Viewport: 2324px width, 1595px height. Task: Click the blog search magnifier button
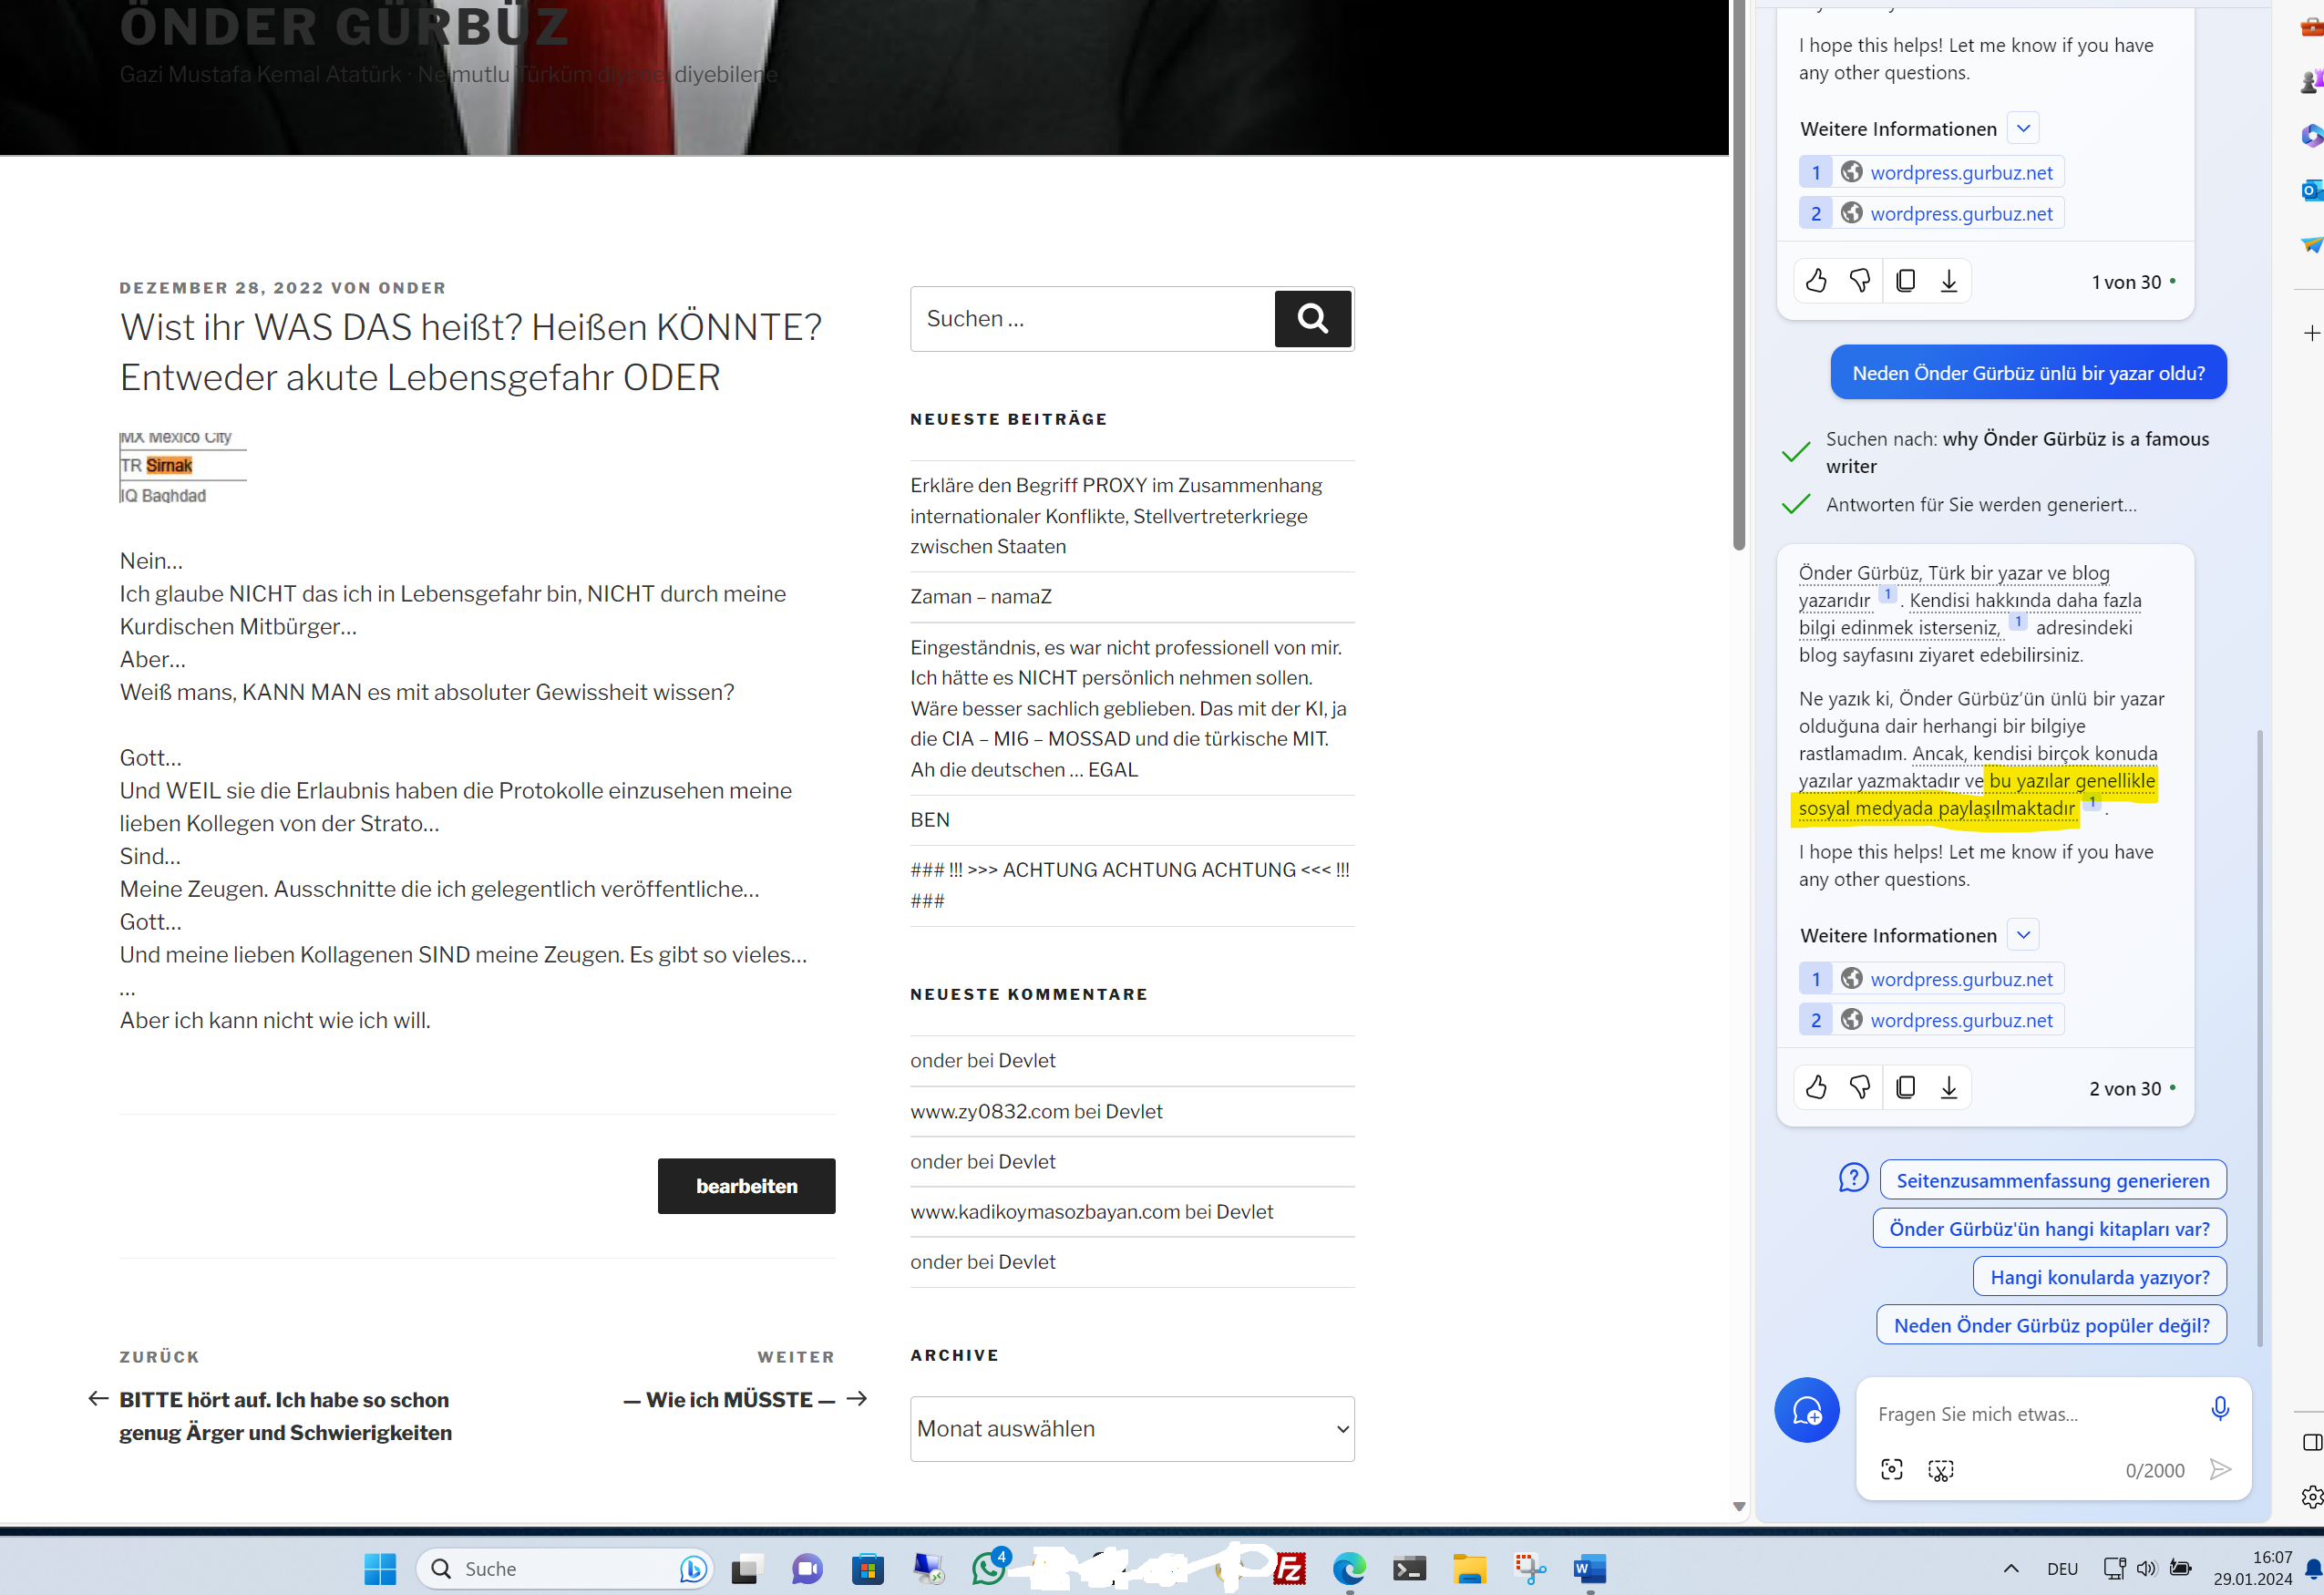[x=1313, y=319]
